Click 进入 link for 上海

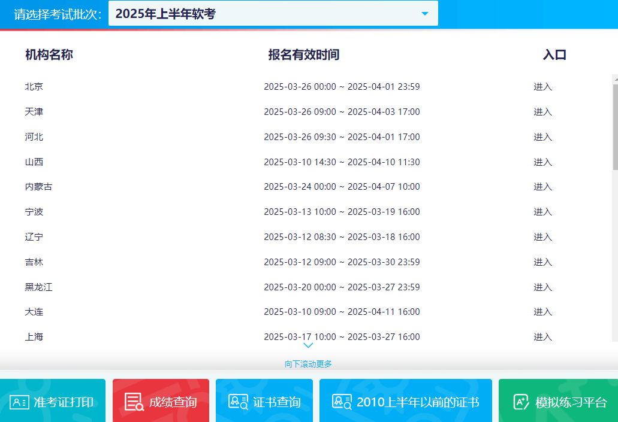pos(542,337)
